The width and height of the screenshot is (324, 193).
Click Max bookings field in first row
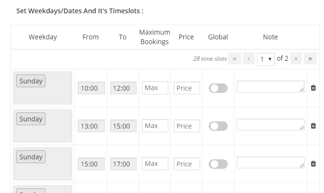[155, 88]
